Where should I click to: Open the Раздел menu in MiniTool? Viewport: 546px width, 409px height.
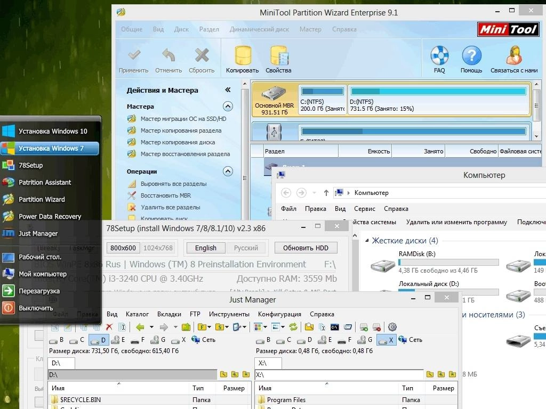pyautogui.click(x=209, y=29)
